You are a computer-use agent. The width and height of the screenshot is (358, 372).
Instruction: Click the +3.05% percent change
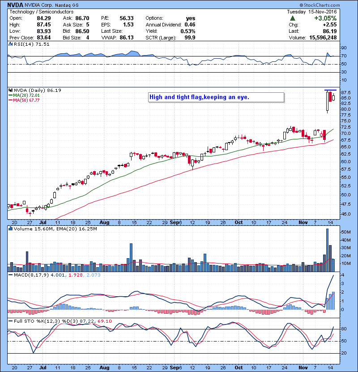click(325, 18)
